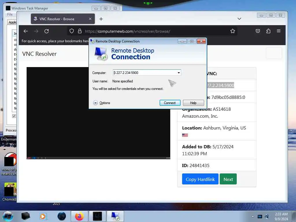The width and height of the screenshot is (296, 222).
Task: Click the green Next button
Action: click(228, 179)
